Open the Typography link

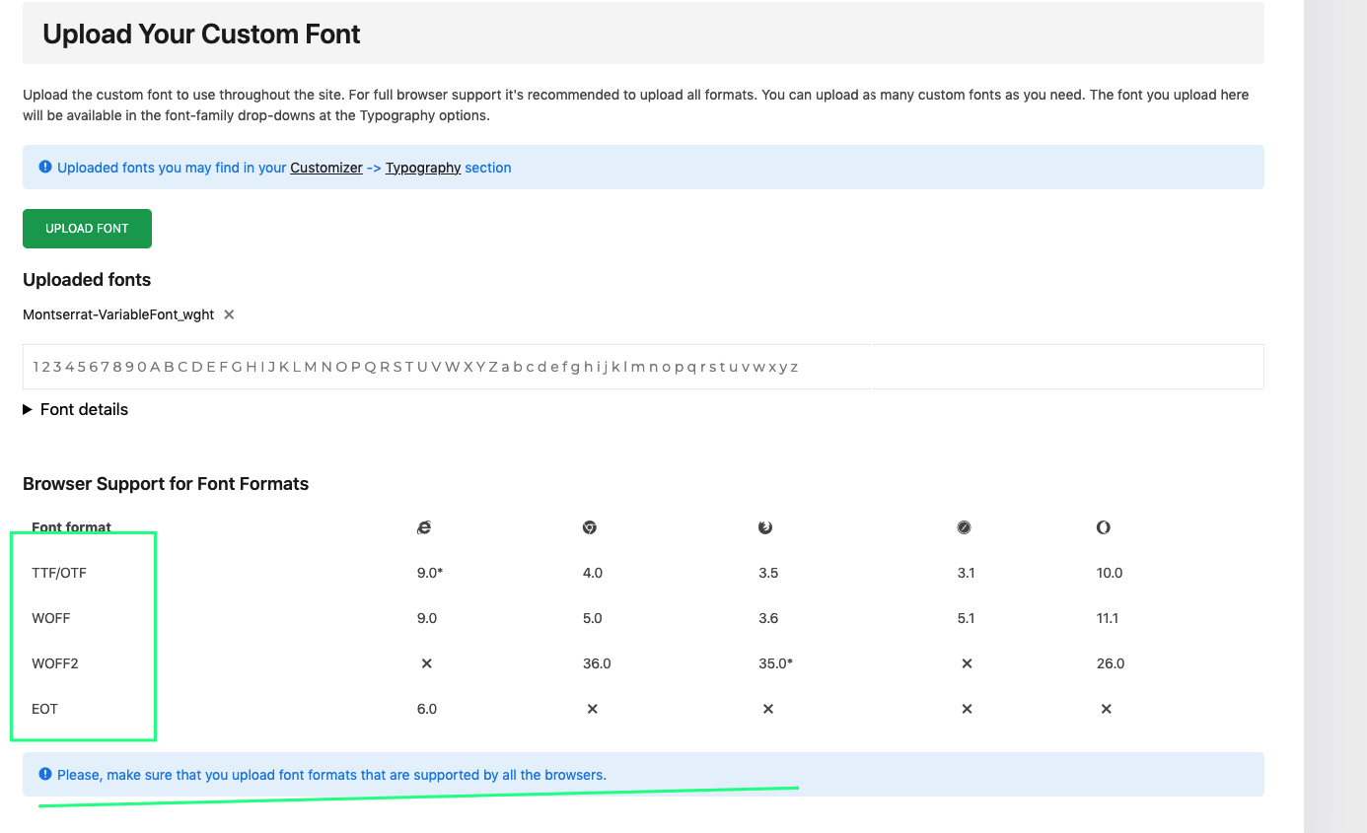[x=423, y=168]
